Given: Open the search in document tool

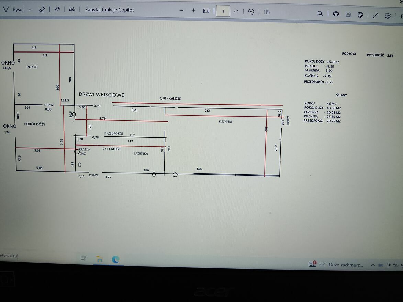Looking at the screenshot, I should pyautogui.click(x=320, y=14).
